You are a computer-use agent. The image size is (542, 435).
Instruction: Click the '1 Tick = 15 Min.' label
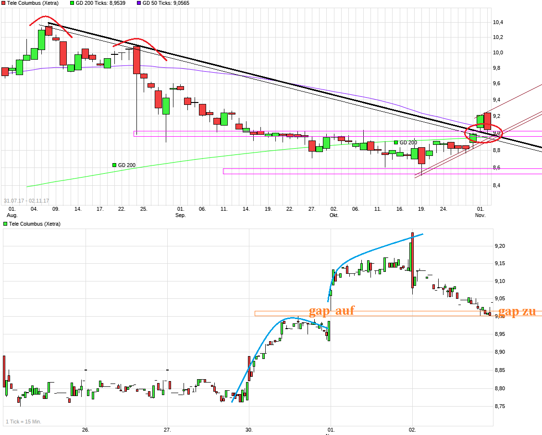tap(24, 422)
